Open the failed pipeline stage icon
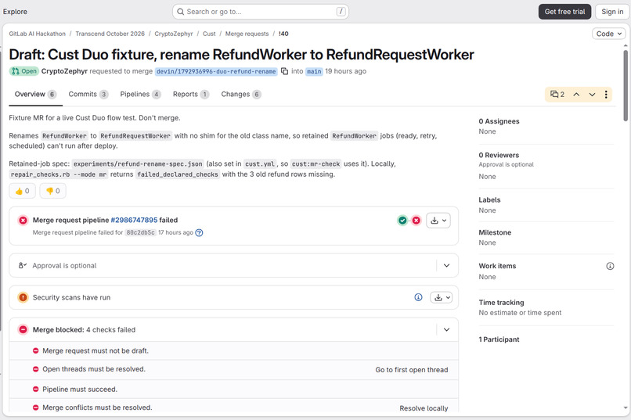Screen dimensions: 631x420 (x=416, y=221)
